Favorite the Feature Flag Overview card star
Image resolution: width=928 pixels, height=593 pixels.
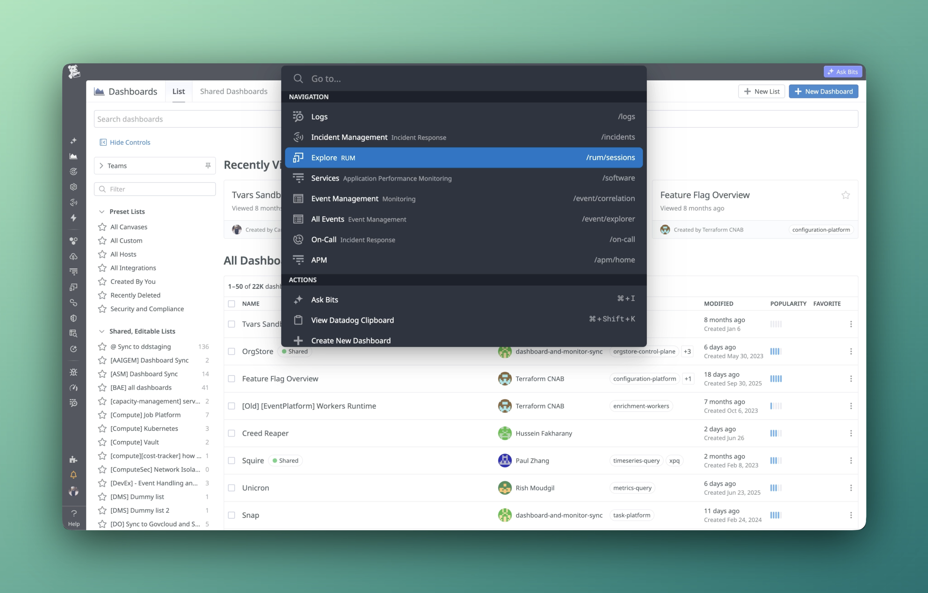pyautogui.click(x=846, y=195)
